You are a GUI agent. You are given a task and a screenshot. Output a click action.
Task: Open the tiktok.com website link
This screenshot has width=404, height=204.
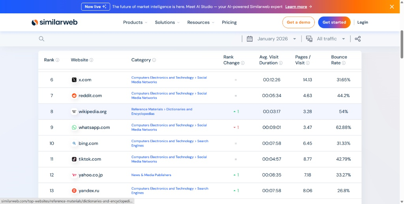90,159
